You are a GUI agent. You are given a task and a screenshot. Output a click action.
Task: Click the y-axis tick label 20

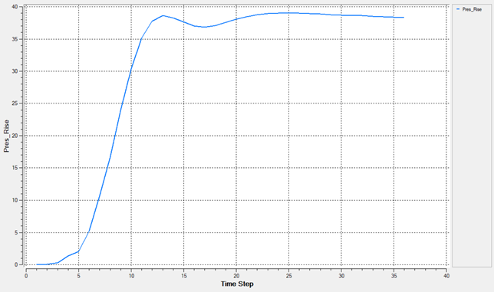point(15,136)
